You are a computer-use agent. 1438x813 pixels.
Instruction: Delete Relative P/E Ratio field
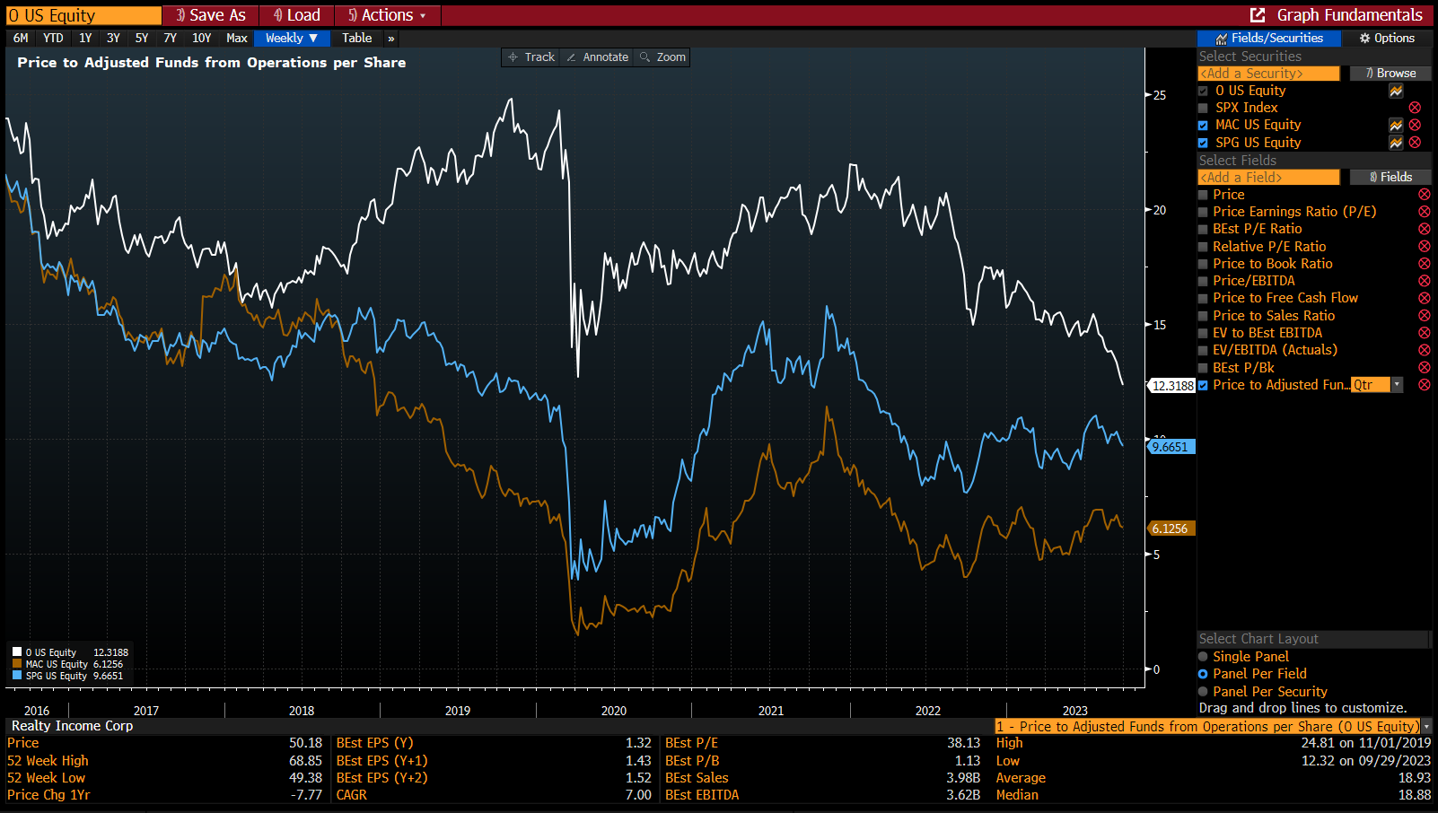[1424, 247]
